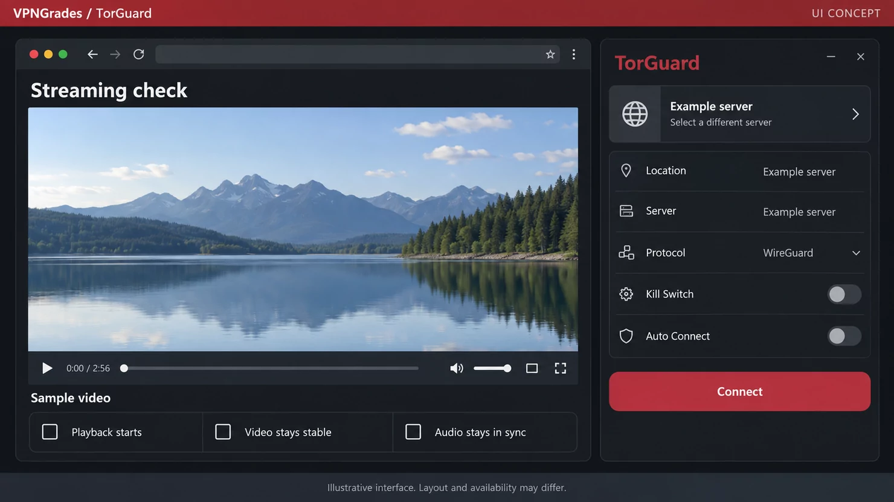
Task: Click the Streaming check heading
Action: (x=109, y=91)
